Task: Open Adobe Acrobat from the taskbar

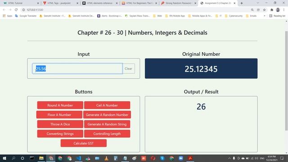Action: tap(190, 158)
